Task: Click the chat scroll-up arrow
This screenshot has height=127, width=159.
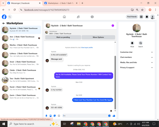Action: 115,42
